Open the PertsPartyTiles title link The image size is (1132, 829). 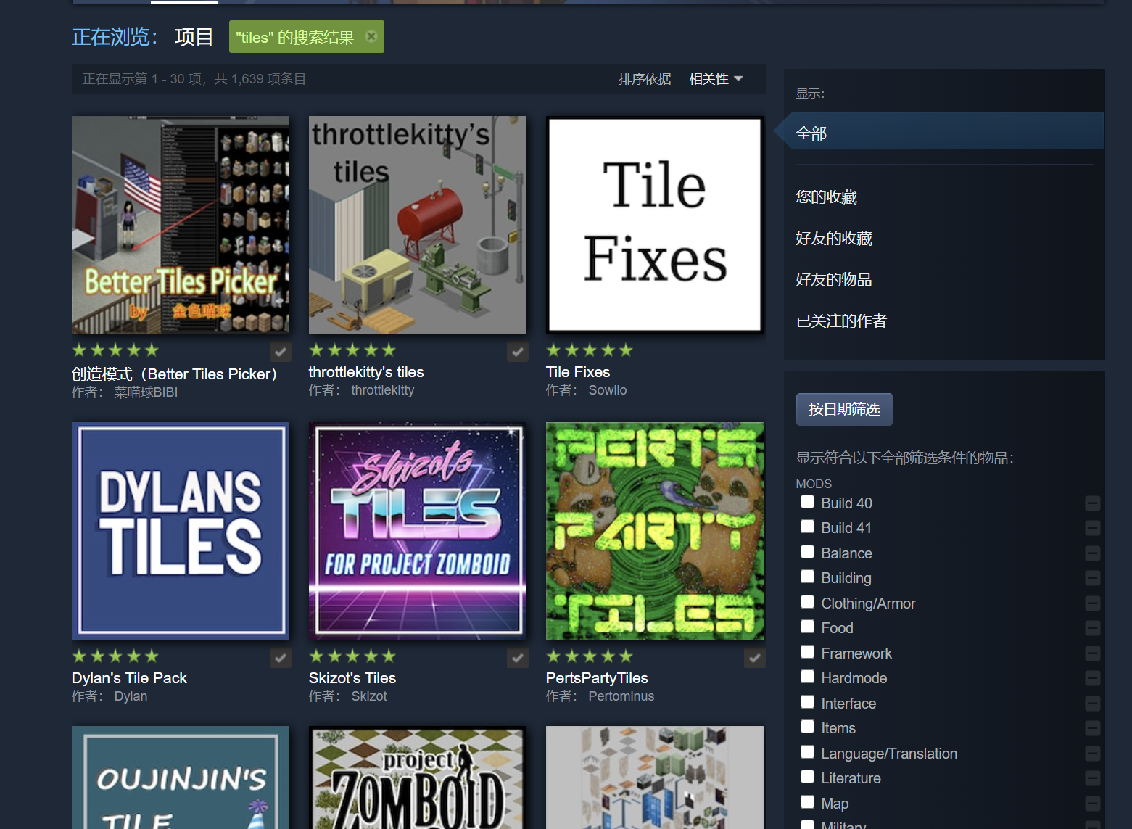(x=597, y=678)
